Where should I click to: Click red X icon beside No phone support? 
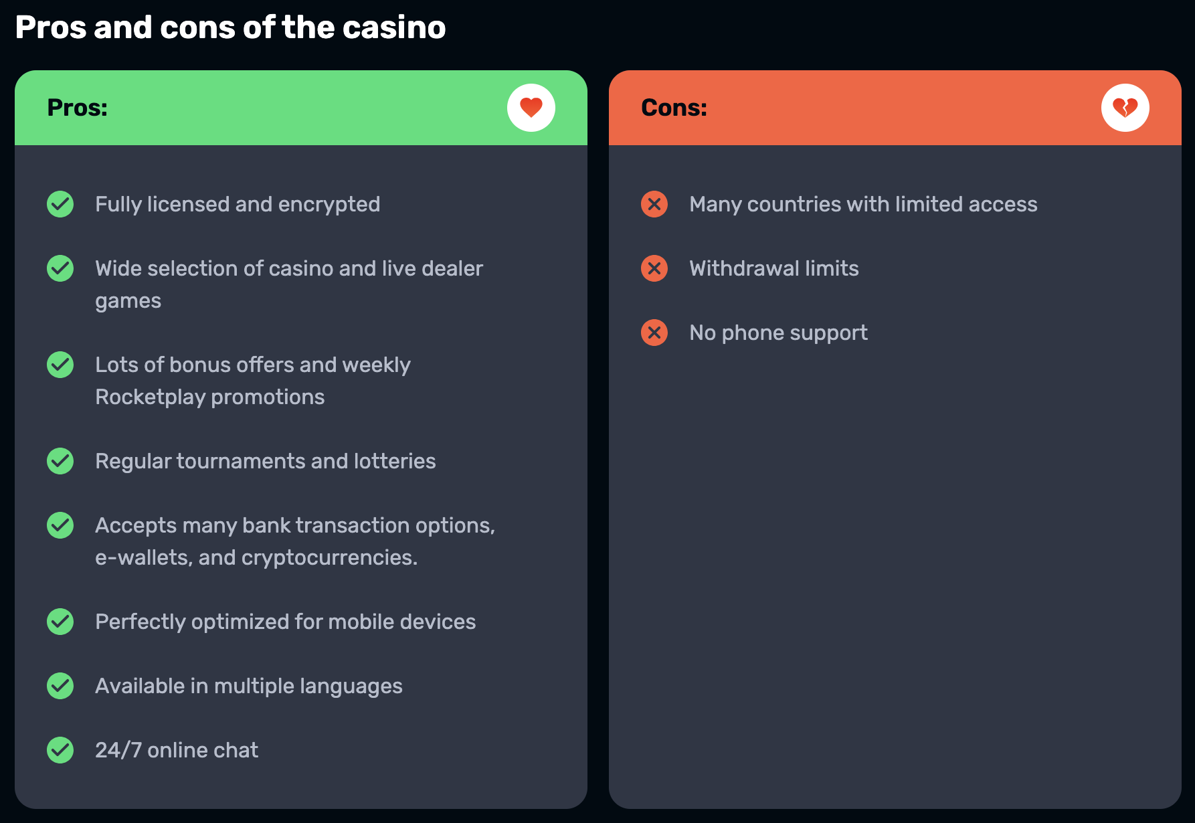tap(654, 333)
